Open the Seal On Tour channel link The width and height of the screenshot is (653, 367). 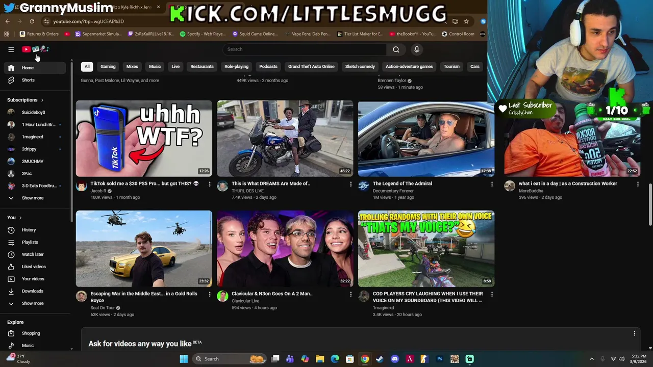tap(103, 308)
